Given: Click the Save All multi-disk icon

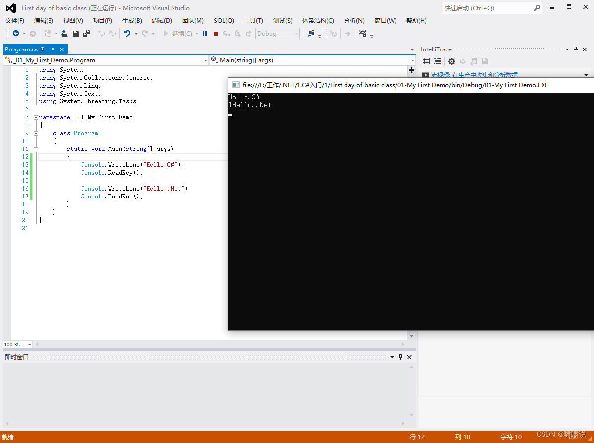Looking at the screenshot, I should 87,33.
